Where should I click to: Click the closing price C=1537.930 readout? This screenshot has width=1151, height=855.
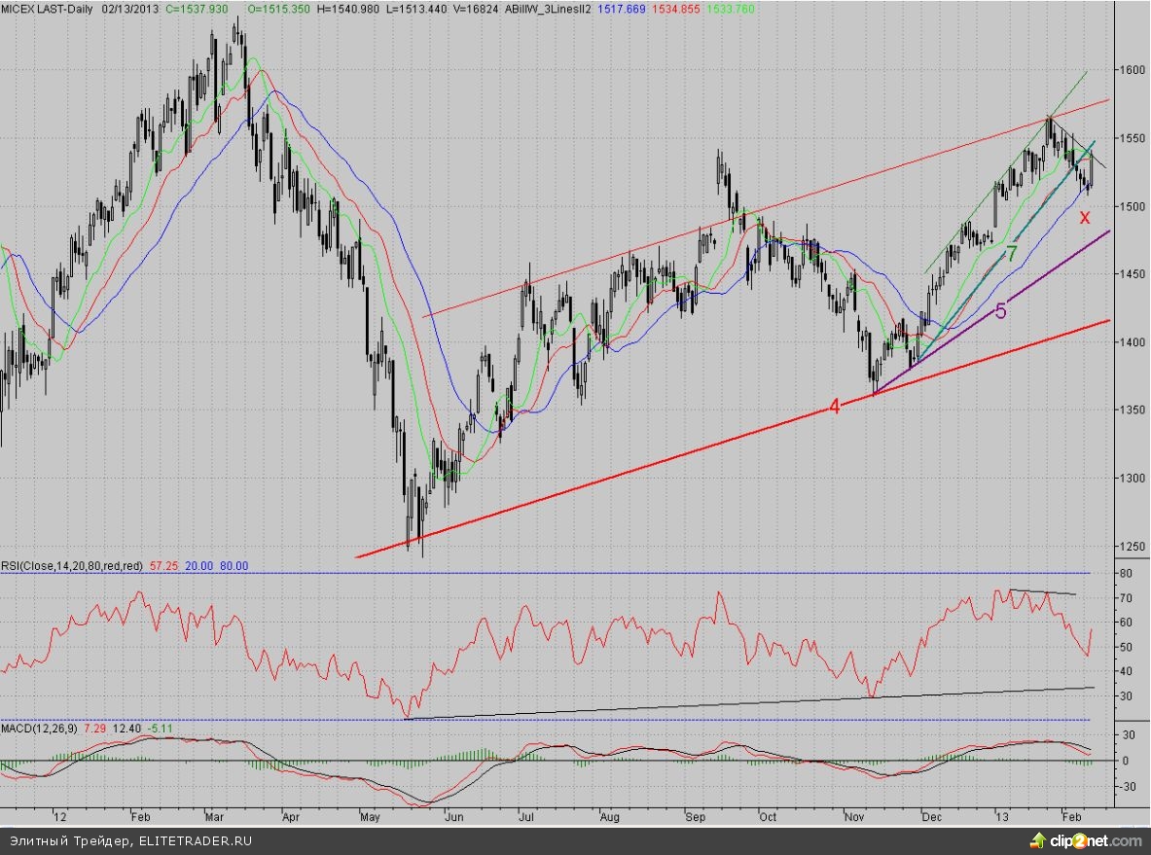pos(196,8)
